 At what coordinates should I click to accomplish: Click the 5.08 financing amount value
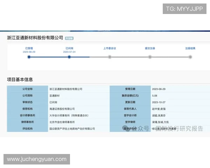tap(155, 96)
